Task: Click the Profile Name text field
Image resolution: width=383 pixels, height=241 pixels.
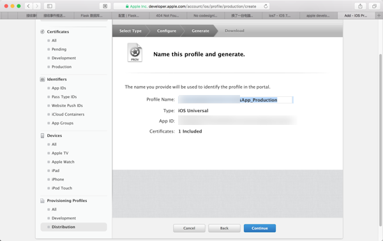Action: 236,99
